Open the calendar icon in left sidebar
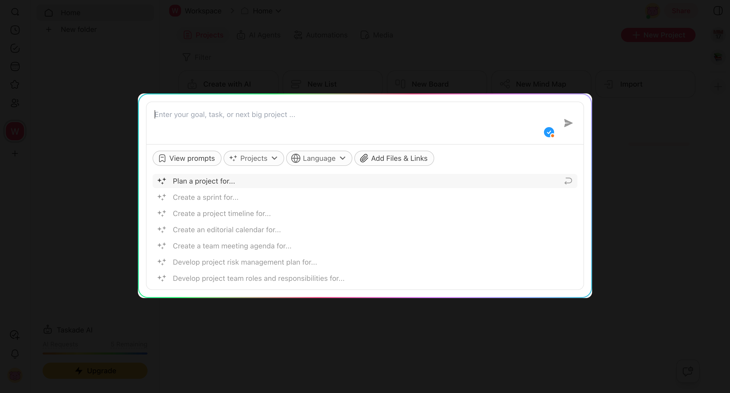Viewport: 730px width, 393px height. (15, 67)
